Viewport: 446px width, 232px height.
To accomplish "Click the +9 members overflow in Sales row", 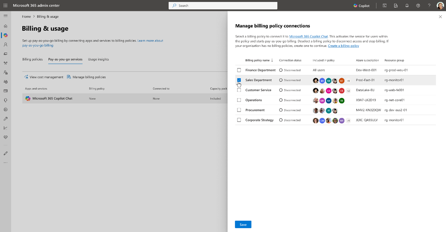I will 348,81.
